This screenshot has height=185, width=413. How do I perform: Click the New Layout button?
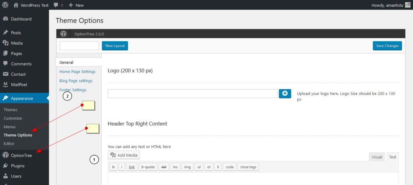click(115, 46)
